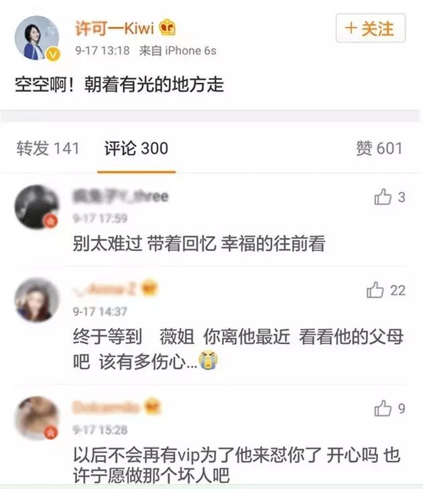The height and width of the screenshot is (489, 423).
Task: Open second commenter's woman avatar
Action: click(x=37, y=300)
